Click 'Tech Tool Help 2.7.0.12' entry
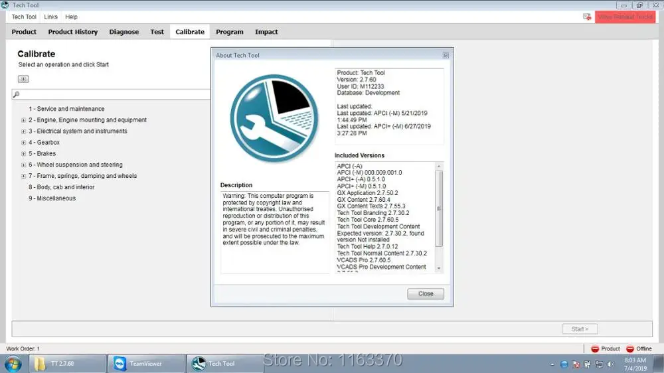This screenshot has width=664, height=373. point(367,246)
